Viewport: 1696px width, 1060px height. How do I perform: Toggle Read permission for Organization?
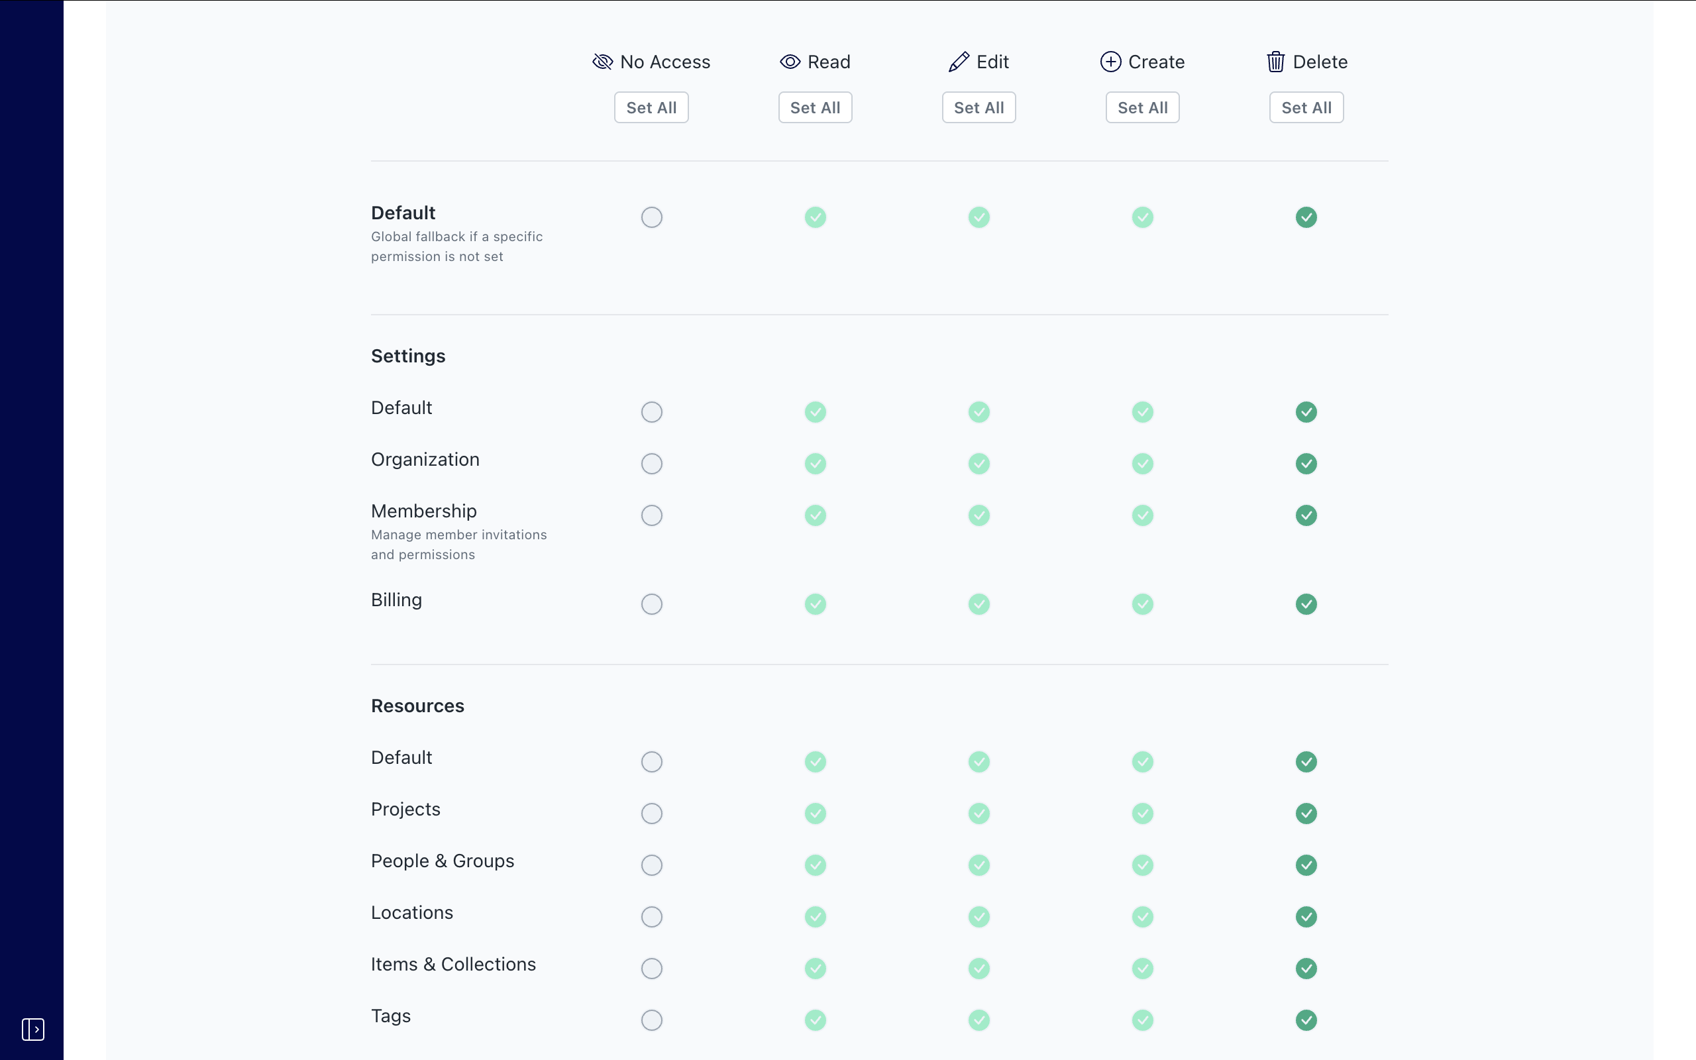pyautogui.click(x=815, y=463)
